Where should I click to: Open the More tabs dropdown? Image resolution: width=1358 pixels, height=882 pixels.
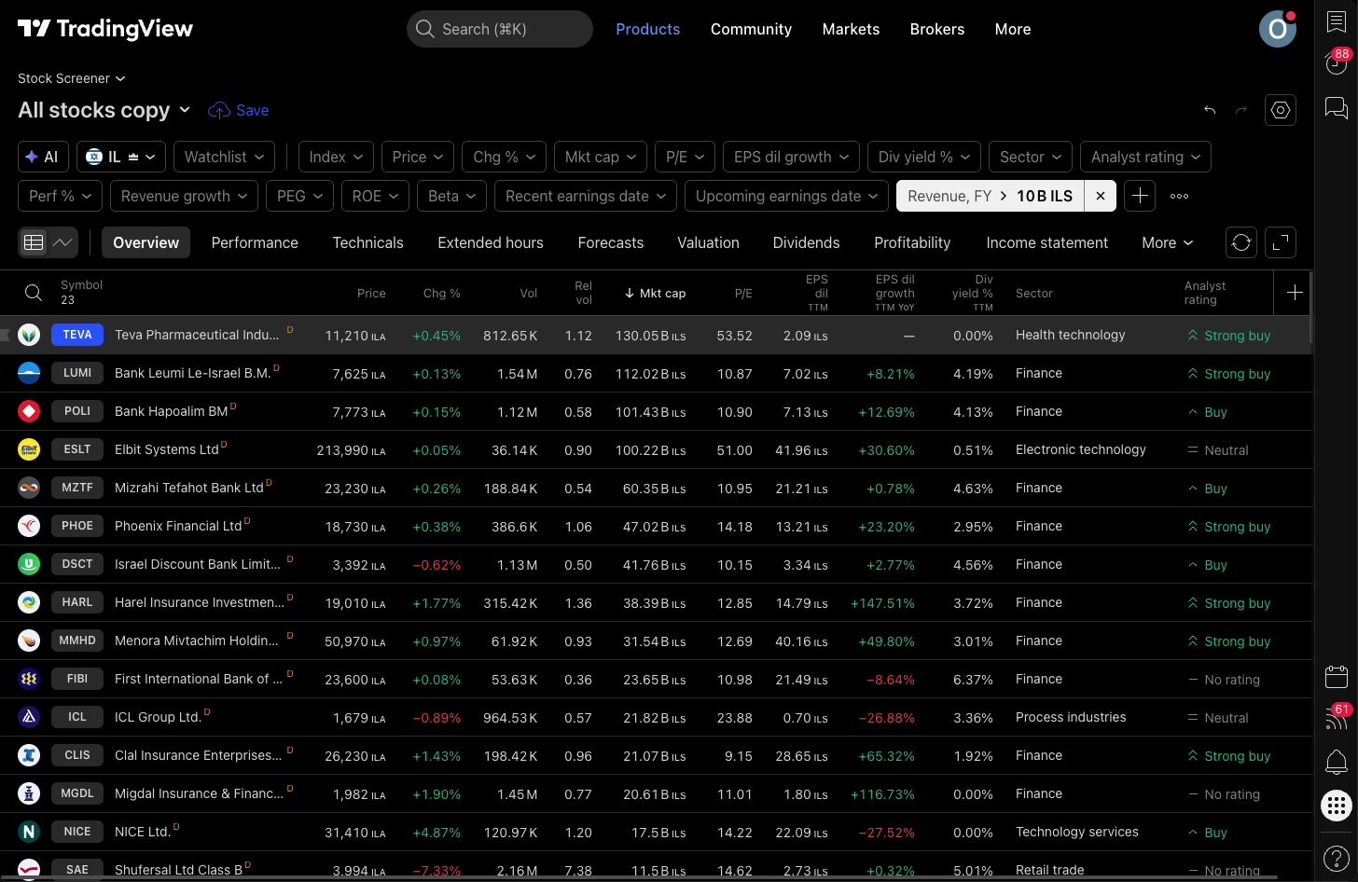1167,242
